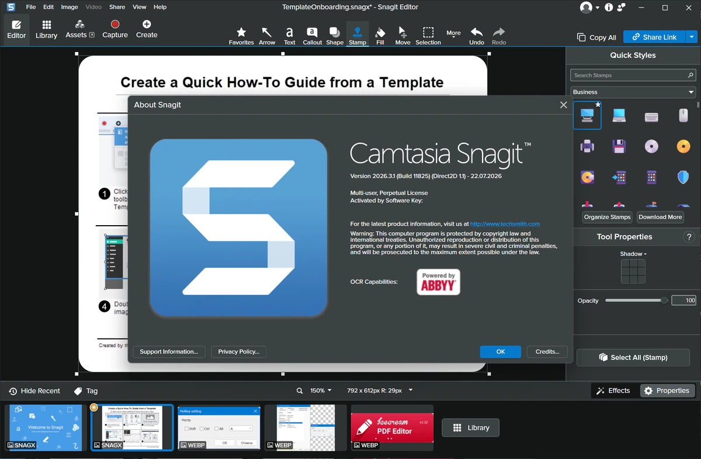Viewport: 701px width, 459px height.
Task: Undo the last action
Action: pos(477,36)
